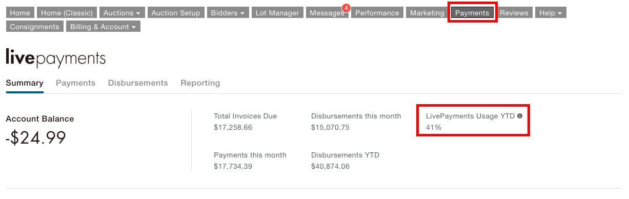Click the LivePayments Usage YTD label
This screenshot has height=199, width=629.
(470, 116)
